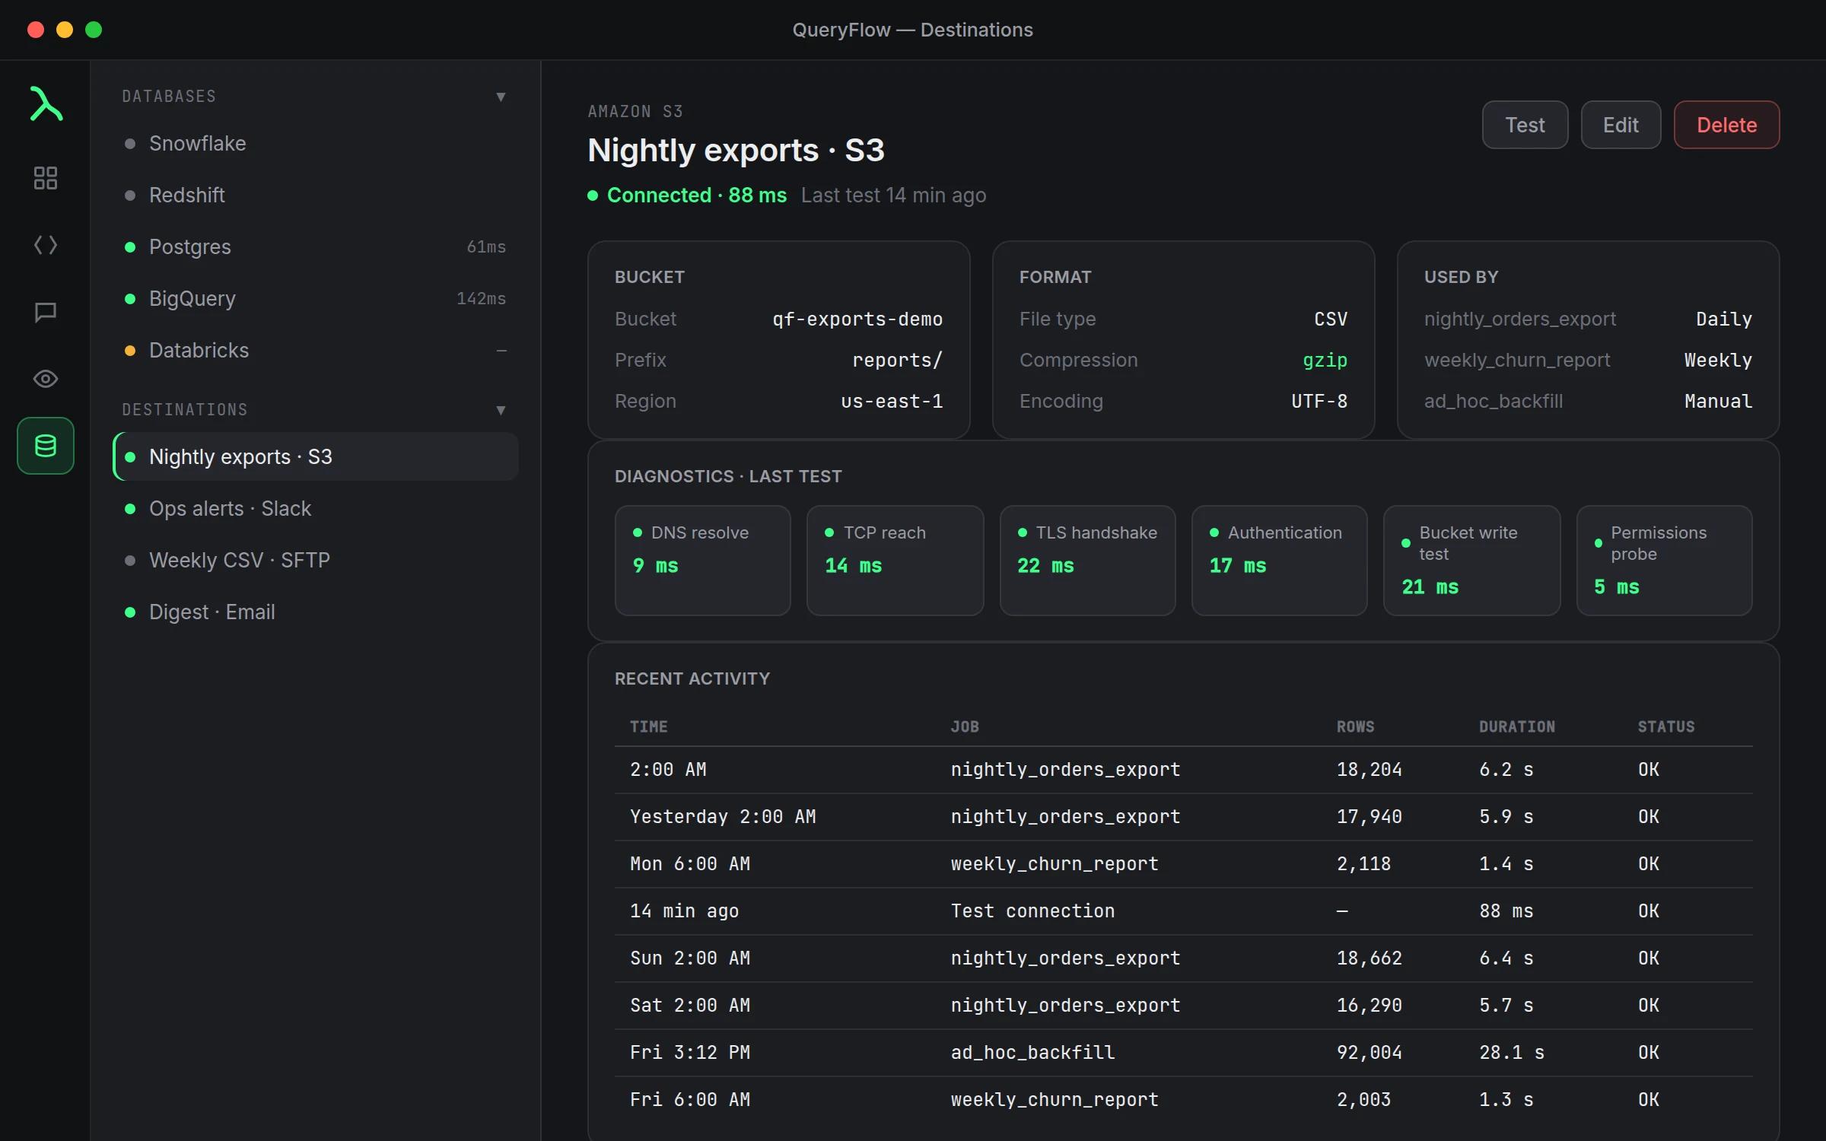Image resolution: width=1826 pixels, height=1141 pixels.
Task: Click the QueryFlow lambda logo icon
Action: (46, 103)
